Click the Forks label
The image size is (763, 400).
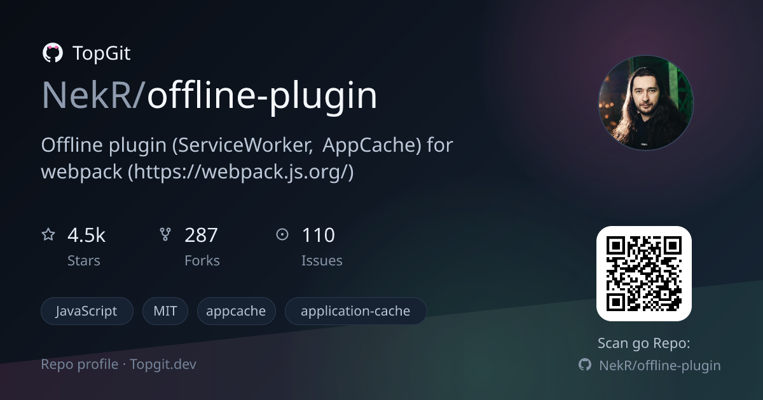[x=202, y=260]
